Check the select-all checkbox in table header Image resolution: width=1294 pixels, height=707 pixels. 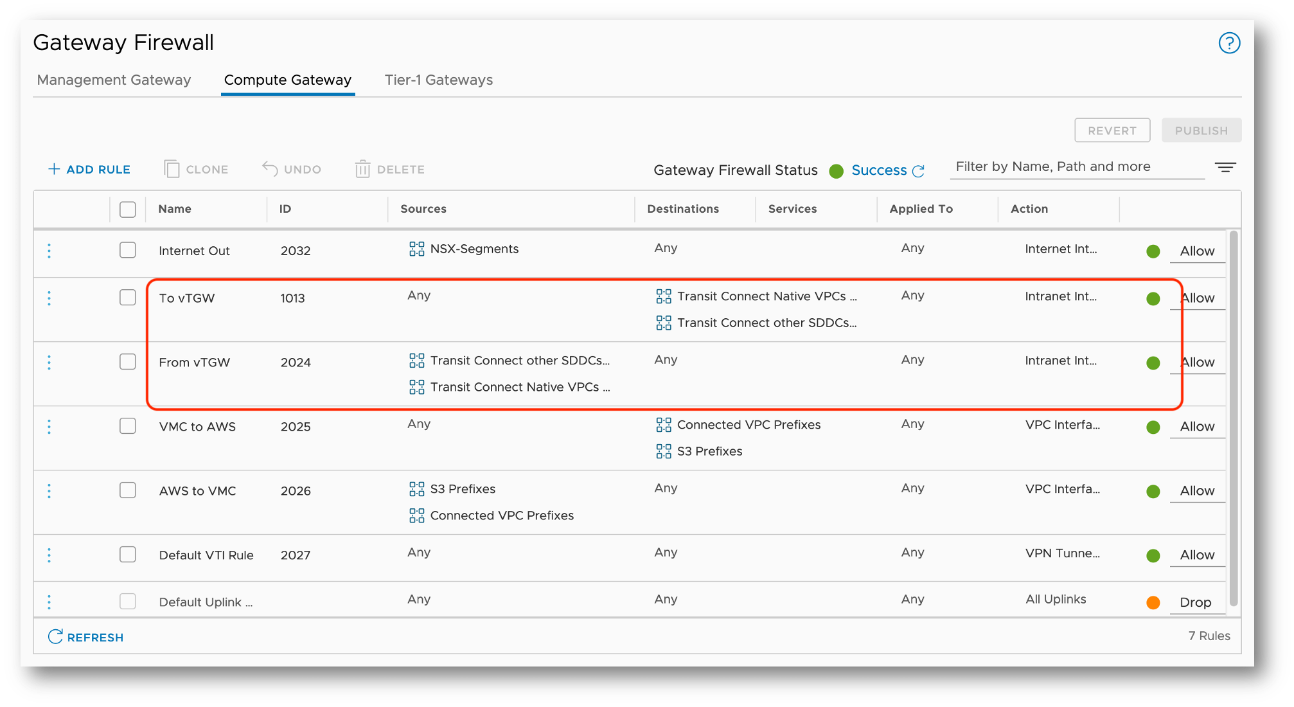coord(128,210)
